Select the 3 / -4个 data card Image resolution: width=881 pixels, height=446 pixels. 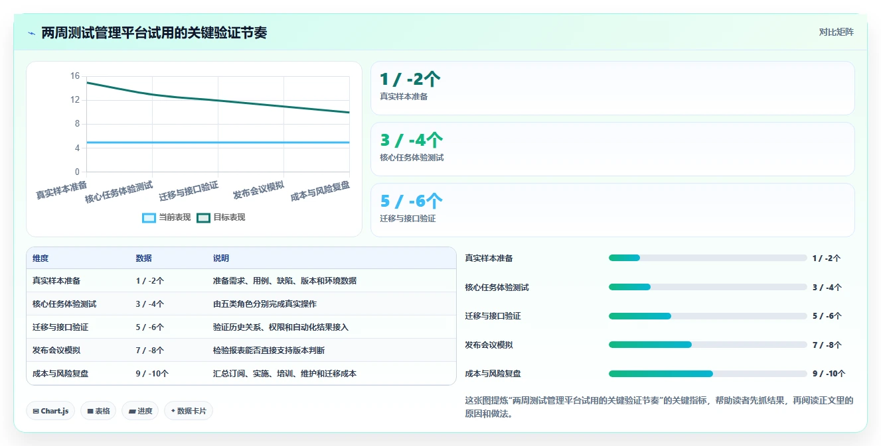click(612, 149)
